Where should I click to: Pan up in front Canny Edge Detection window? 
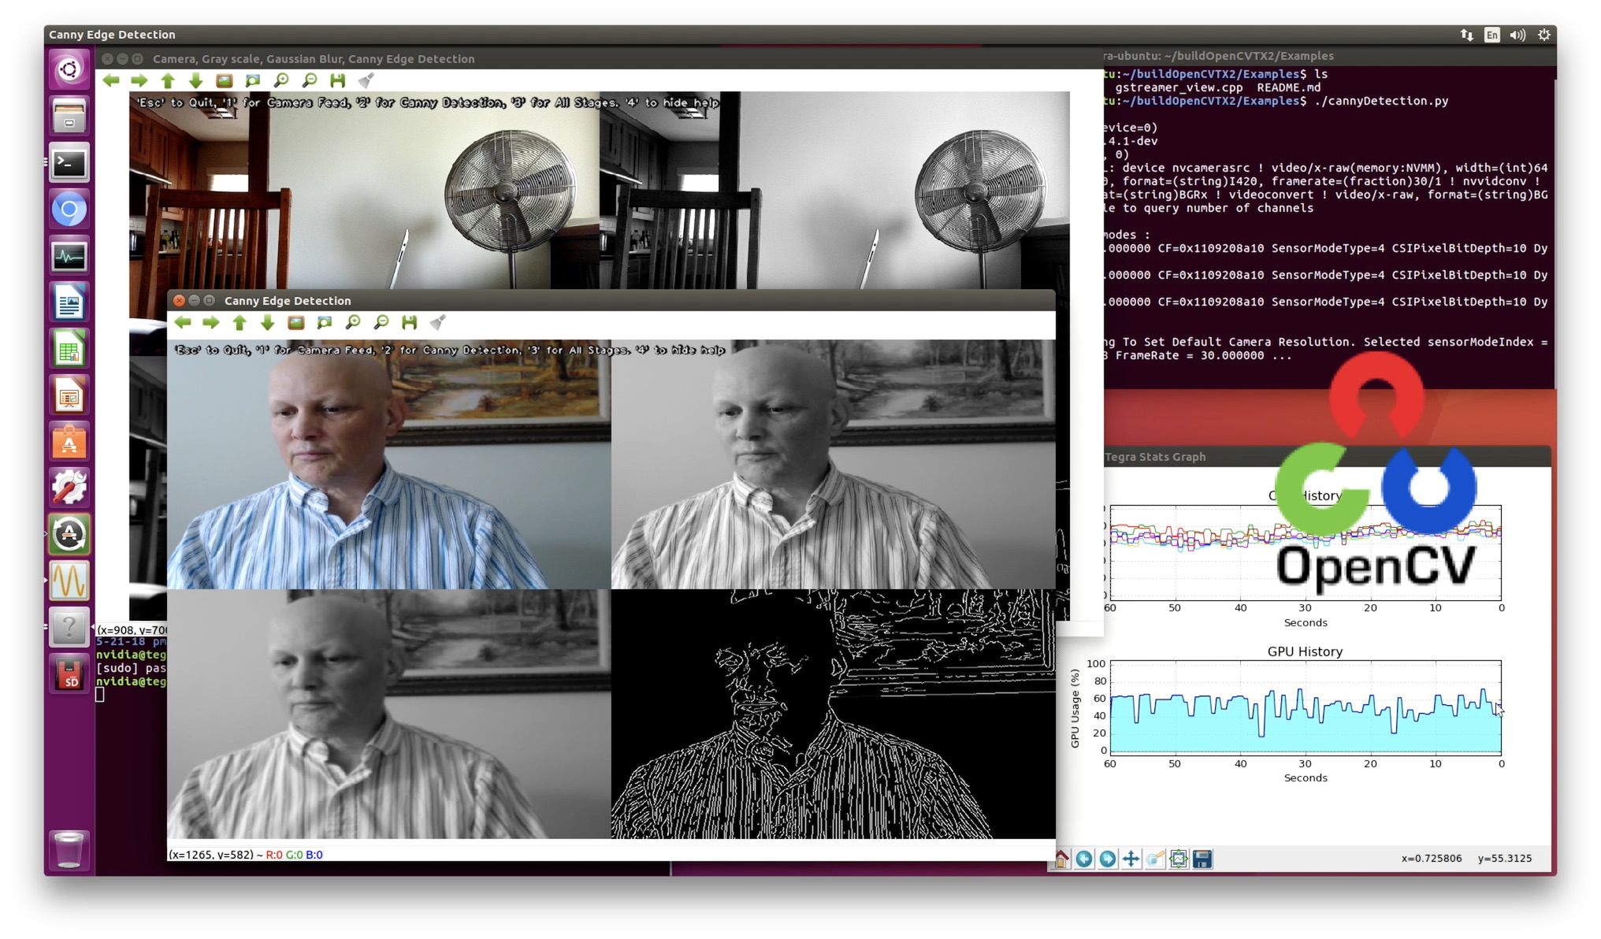click(x=240, y=322)
